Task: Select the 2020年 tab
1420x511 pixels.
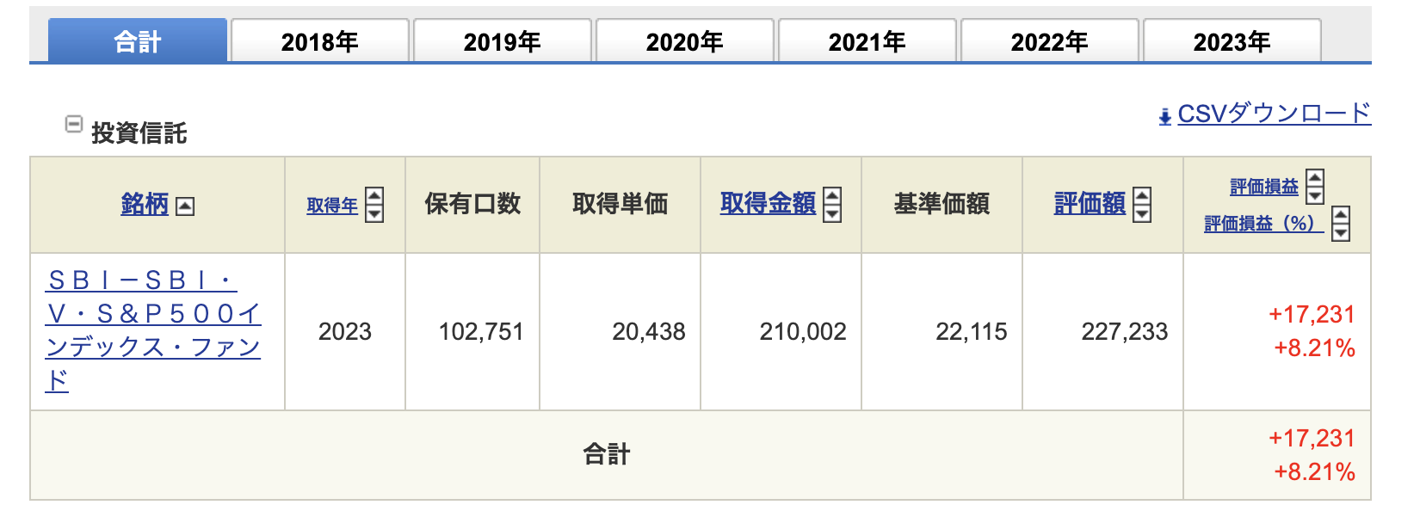Action: point(684,41)
